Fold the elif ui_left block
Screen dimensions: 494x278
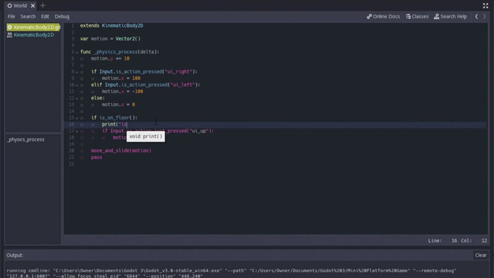pyautogui.click(x=77, y=85)
